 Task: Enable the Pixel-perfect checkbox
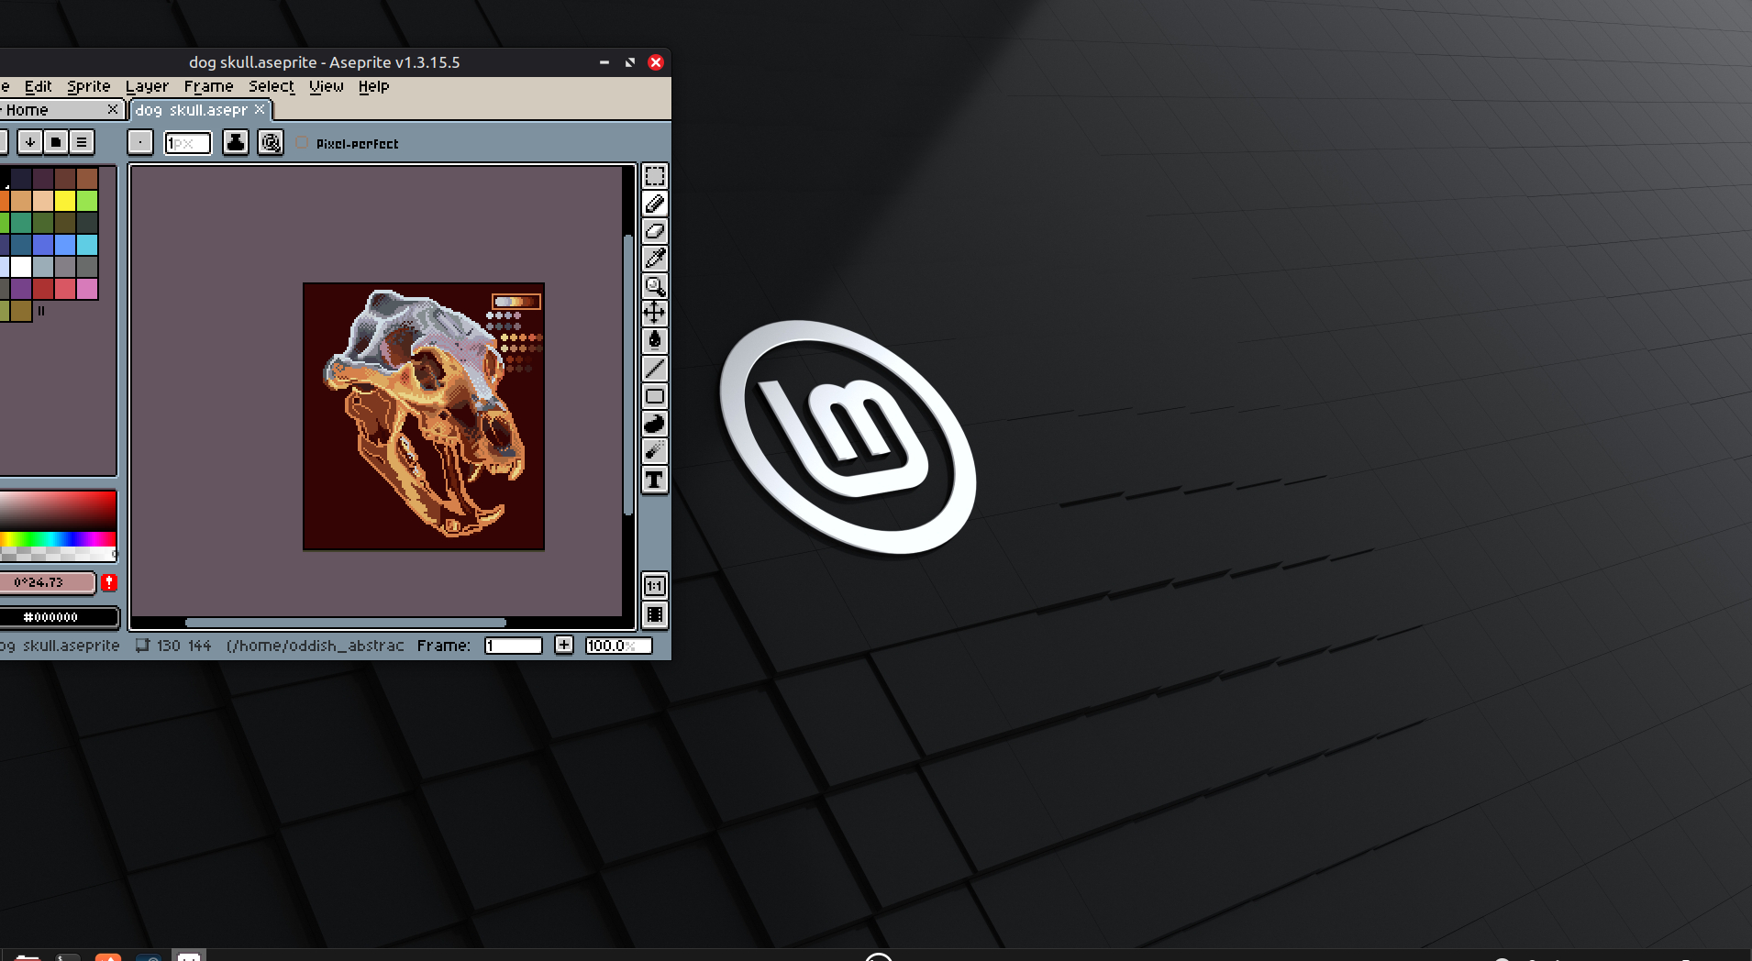click(302, 143)
